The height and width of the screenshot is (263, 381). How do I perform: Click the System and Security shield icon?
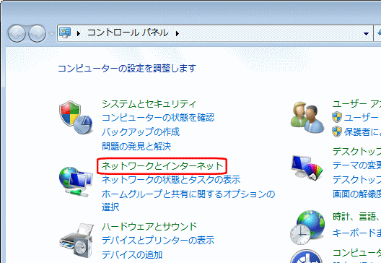(x=76, y=117)
